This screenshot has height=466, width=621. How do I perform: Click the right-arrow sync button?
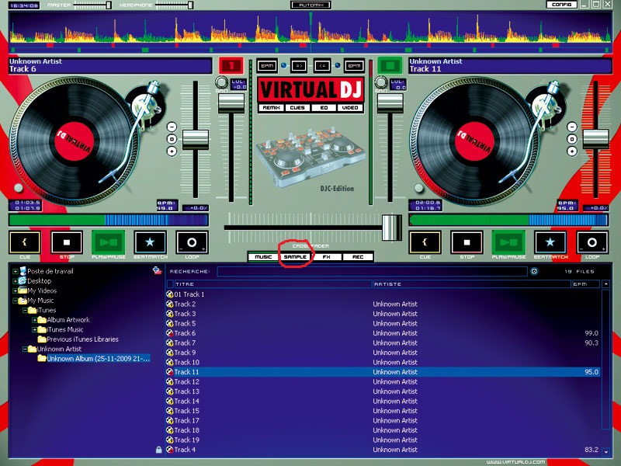pyautogui.click(x=299, y=66)
